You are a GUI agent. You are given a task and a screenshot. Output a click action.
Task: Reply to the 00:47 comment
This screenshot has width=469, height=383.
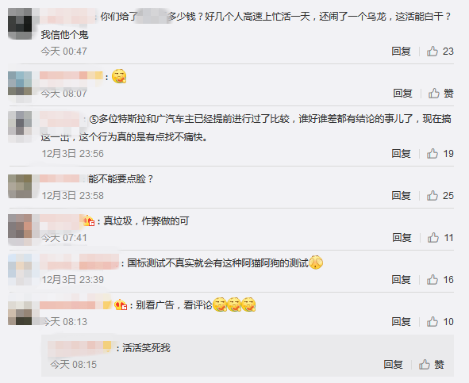click(x=401, y=52)
